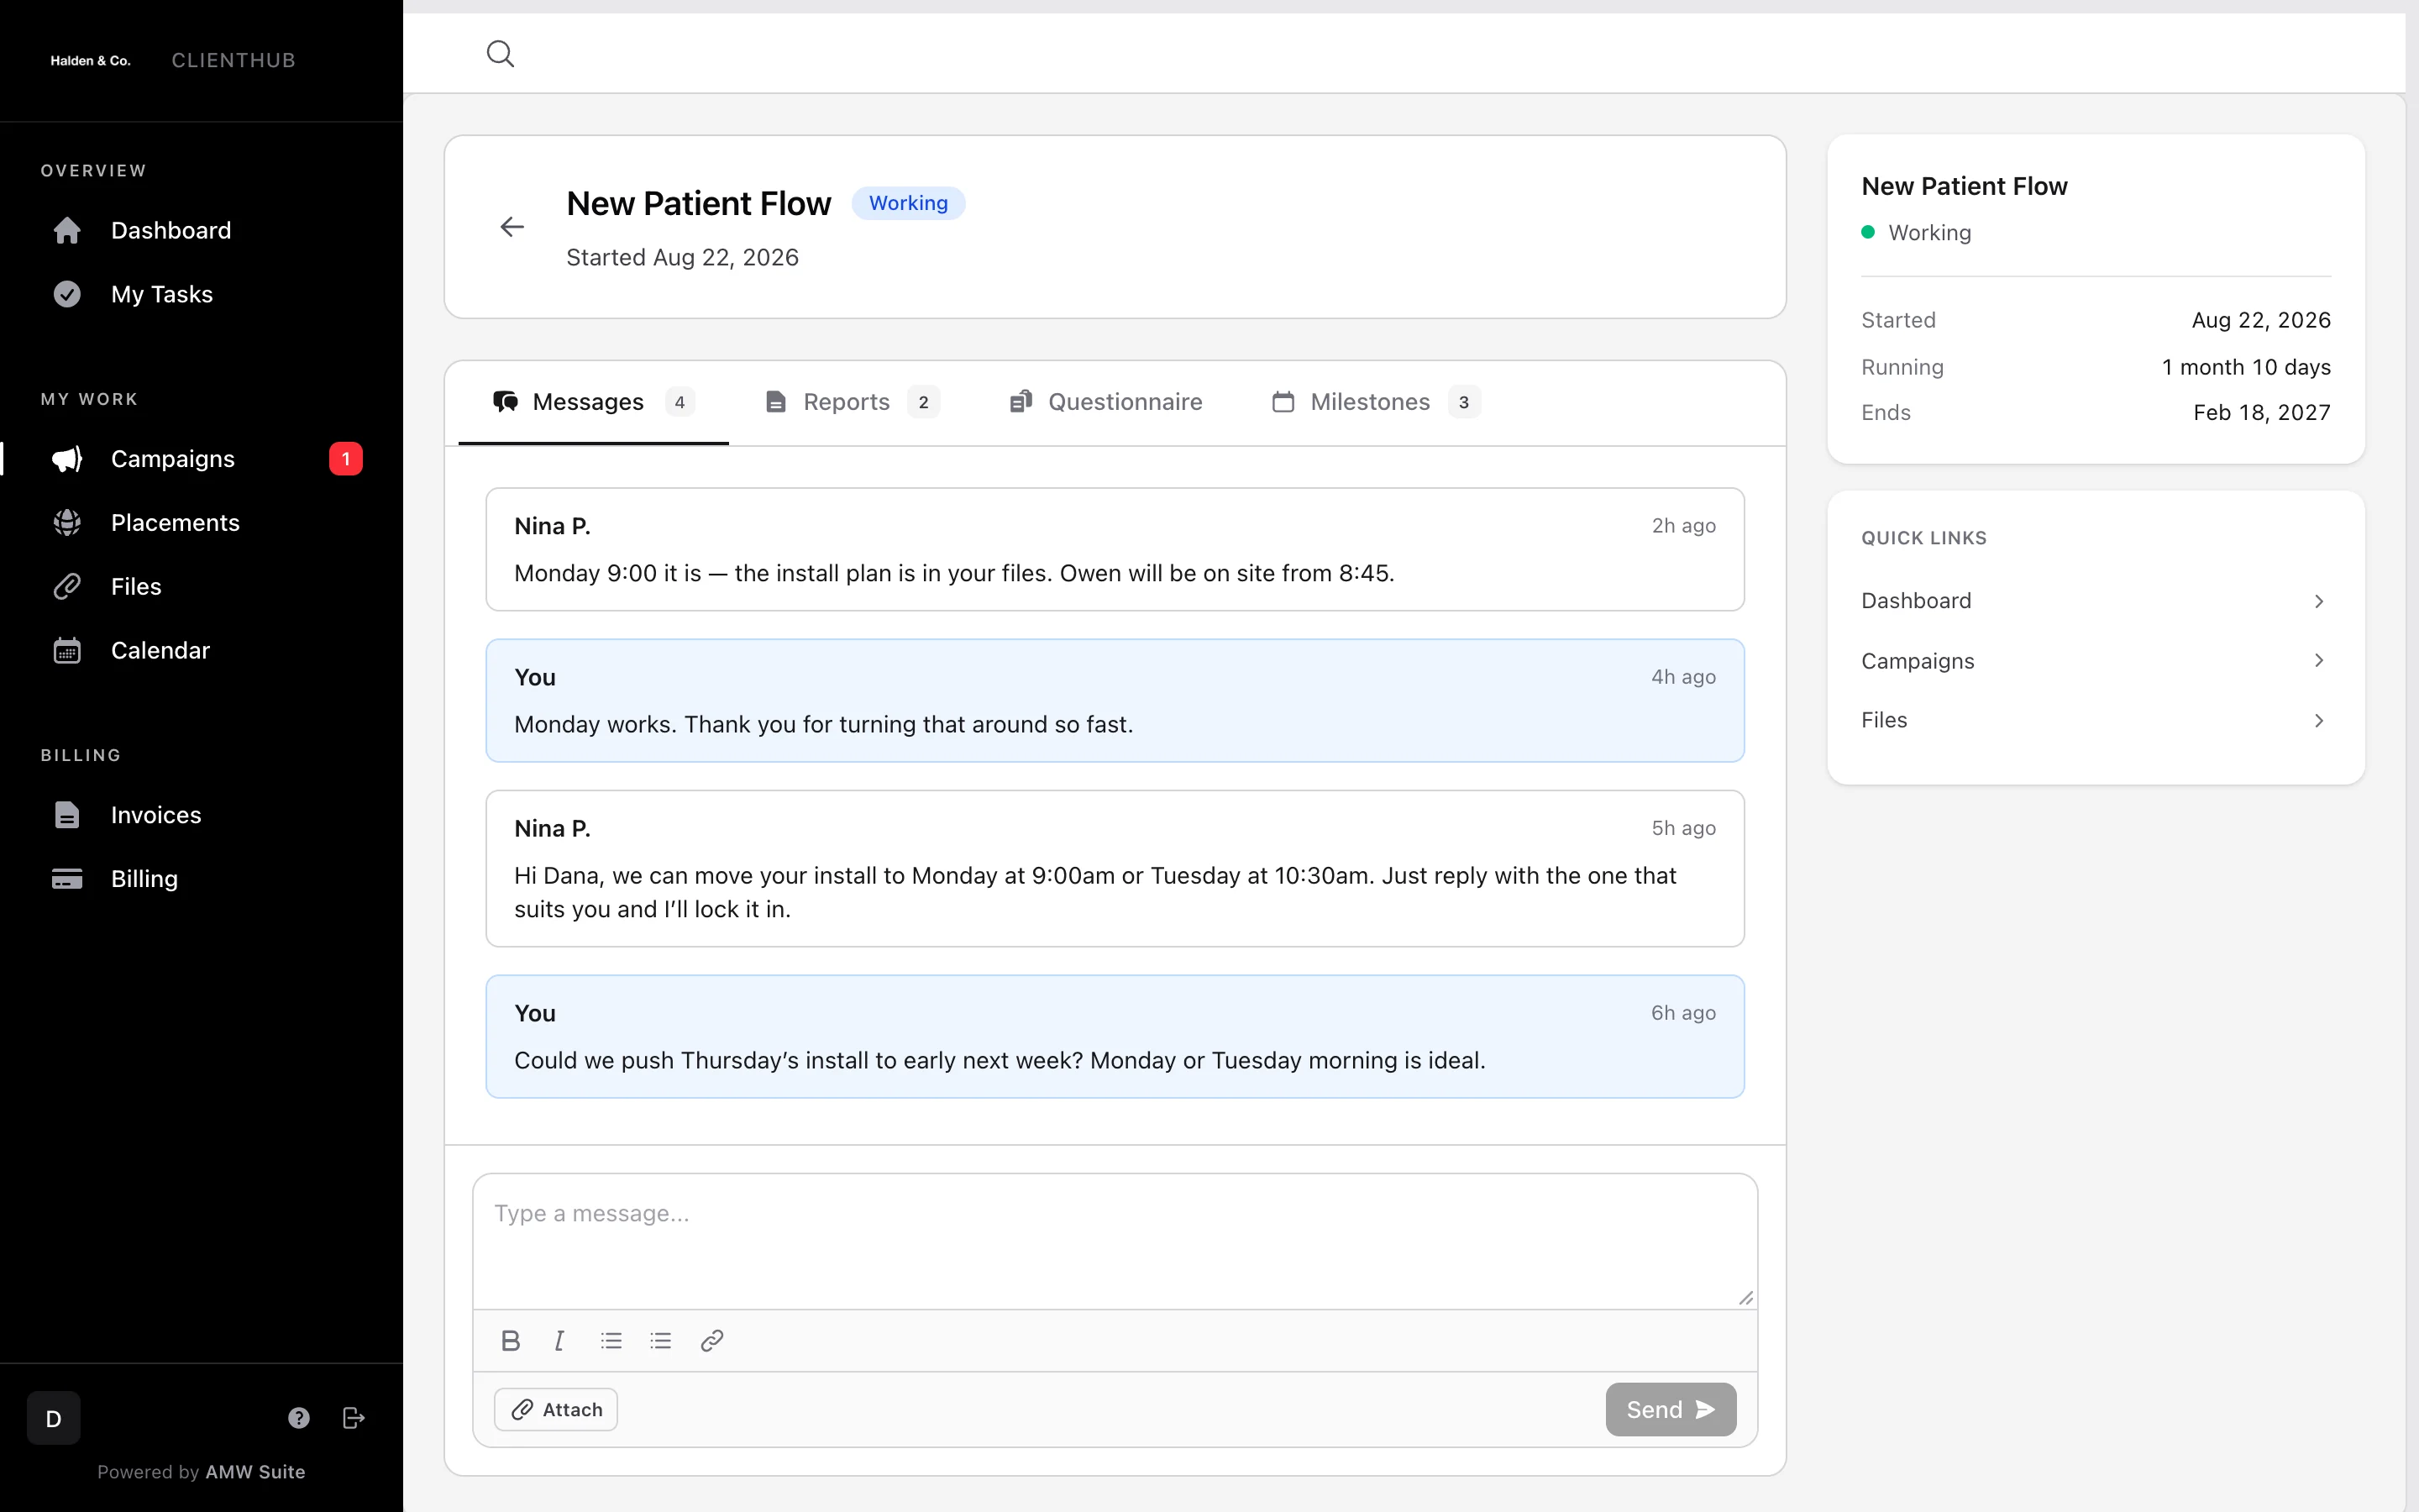Click the Campaigns megaphone icon

pos(67,459)
